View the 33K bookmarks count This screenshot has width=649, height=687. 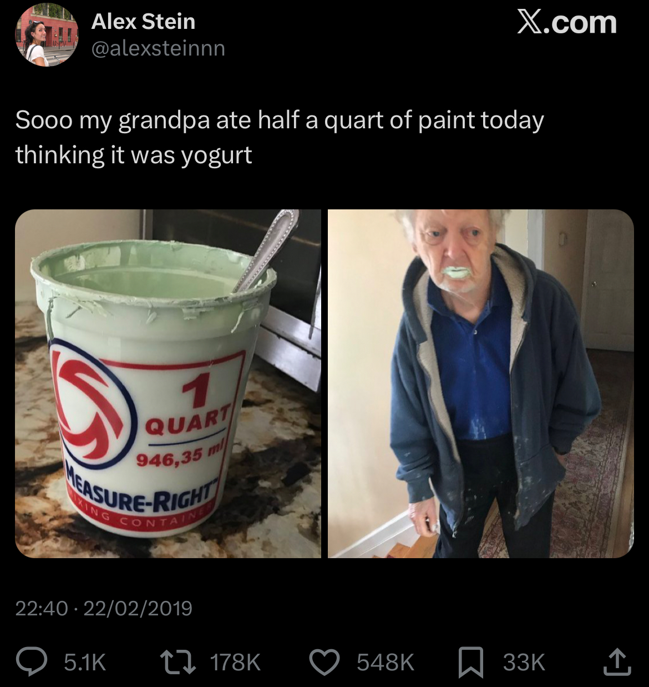click(x=524, y=662)
